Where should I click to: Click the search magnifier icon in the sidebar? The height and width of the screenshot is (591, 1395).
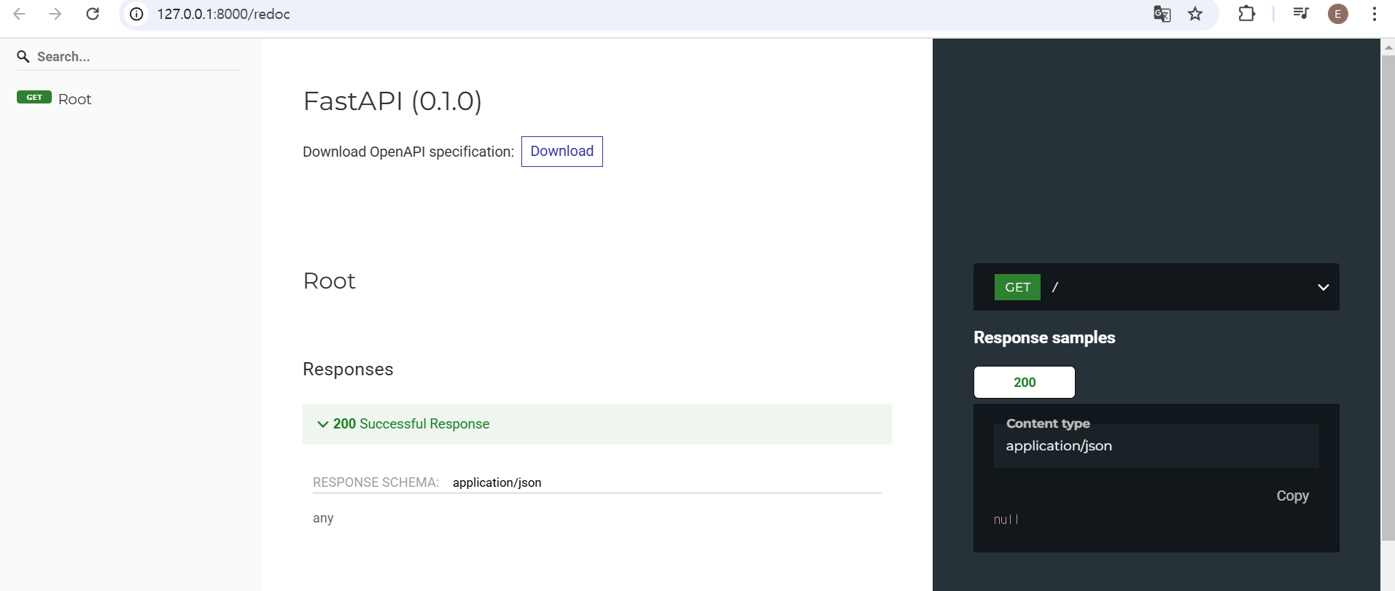(x=23, y=57)
